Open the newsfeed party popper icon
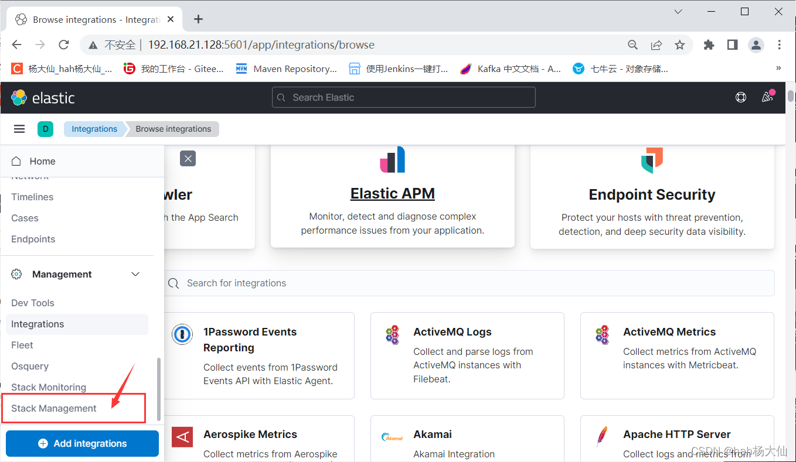Screen dimensions: 796x462 [767, 97]
